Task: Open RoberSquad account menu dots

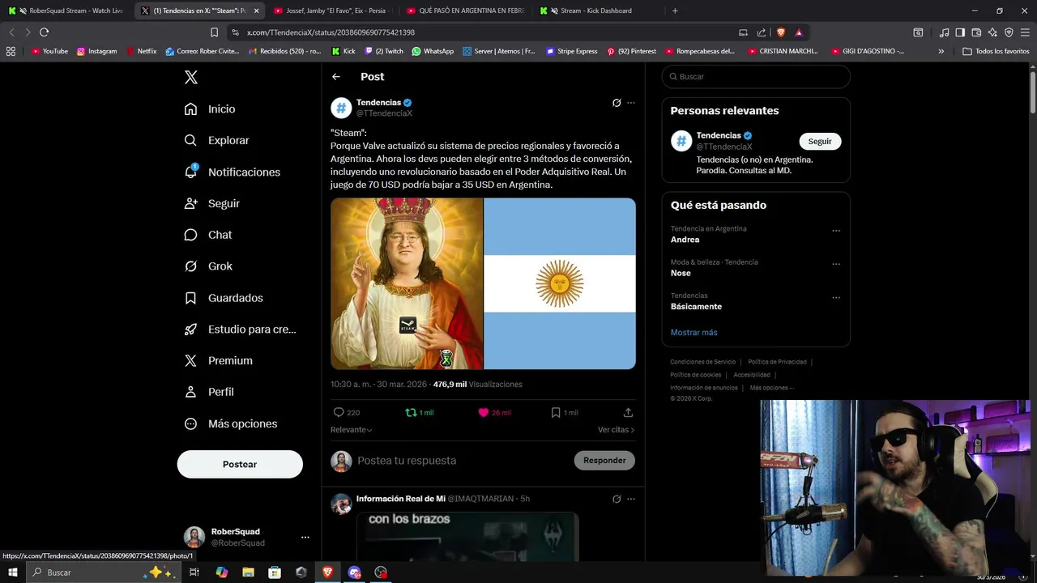Action: pos(305,537)
